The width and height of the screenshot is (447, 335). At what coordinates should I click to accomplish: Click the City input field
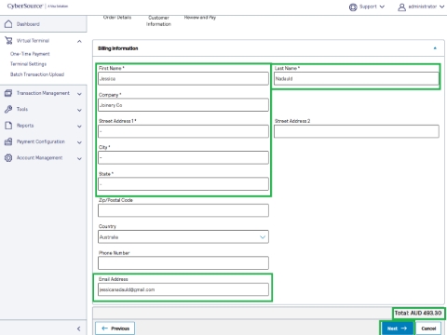pyautogui.click(x=183, y=157)
